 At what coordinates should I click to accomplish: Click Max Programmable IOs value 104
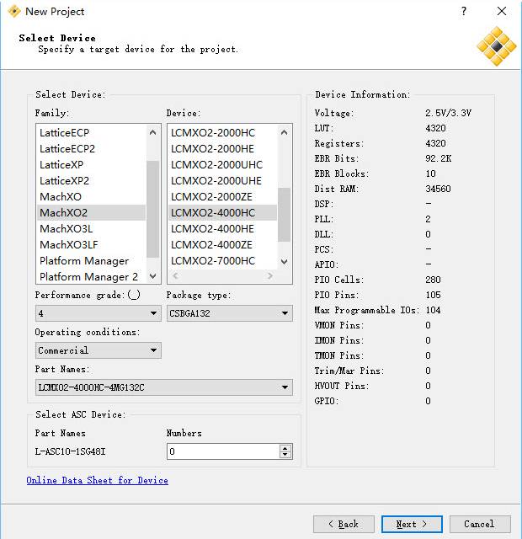point(433,310)
